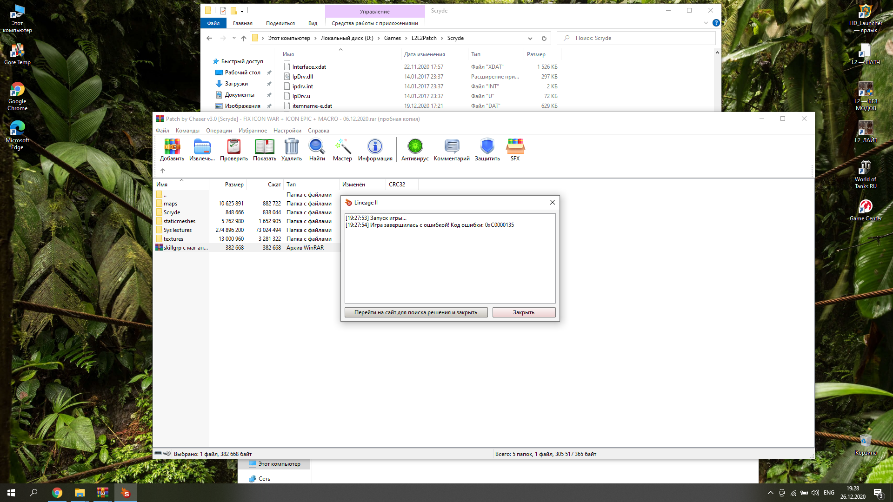This screenshot has width=893, height=502.
Task: Click the go-to-site-and-close solution button
Action: click(416, 312)
